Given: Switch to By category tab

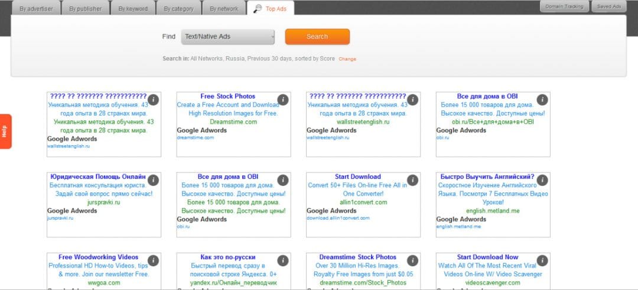Looking at the screenshot, I should pyautogui.click(x=178, y=8).
